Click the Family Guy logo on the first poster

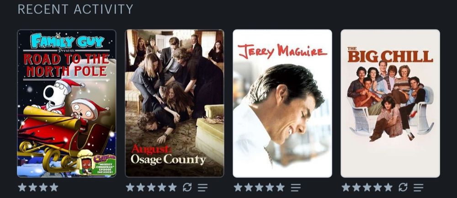pos(67,41)
